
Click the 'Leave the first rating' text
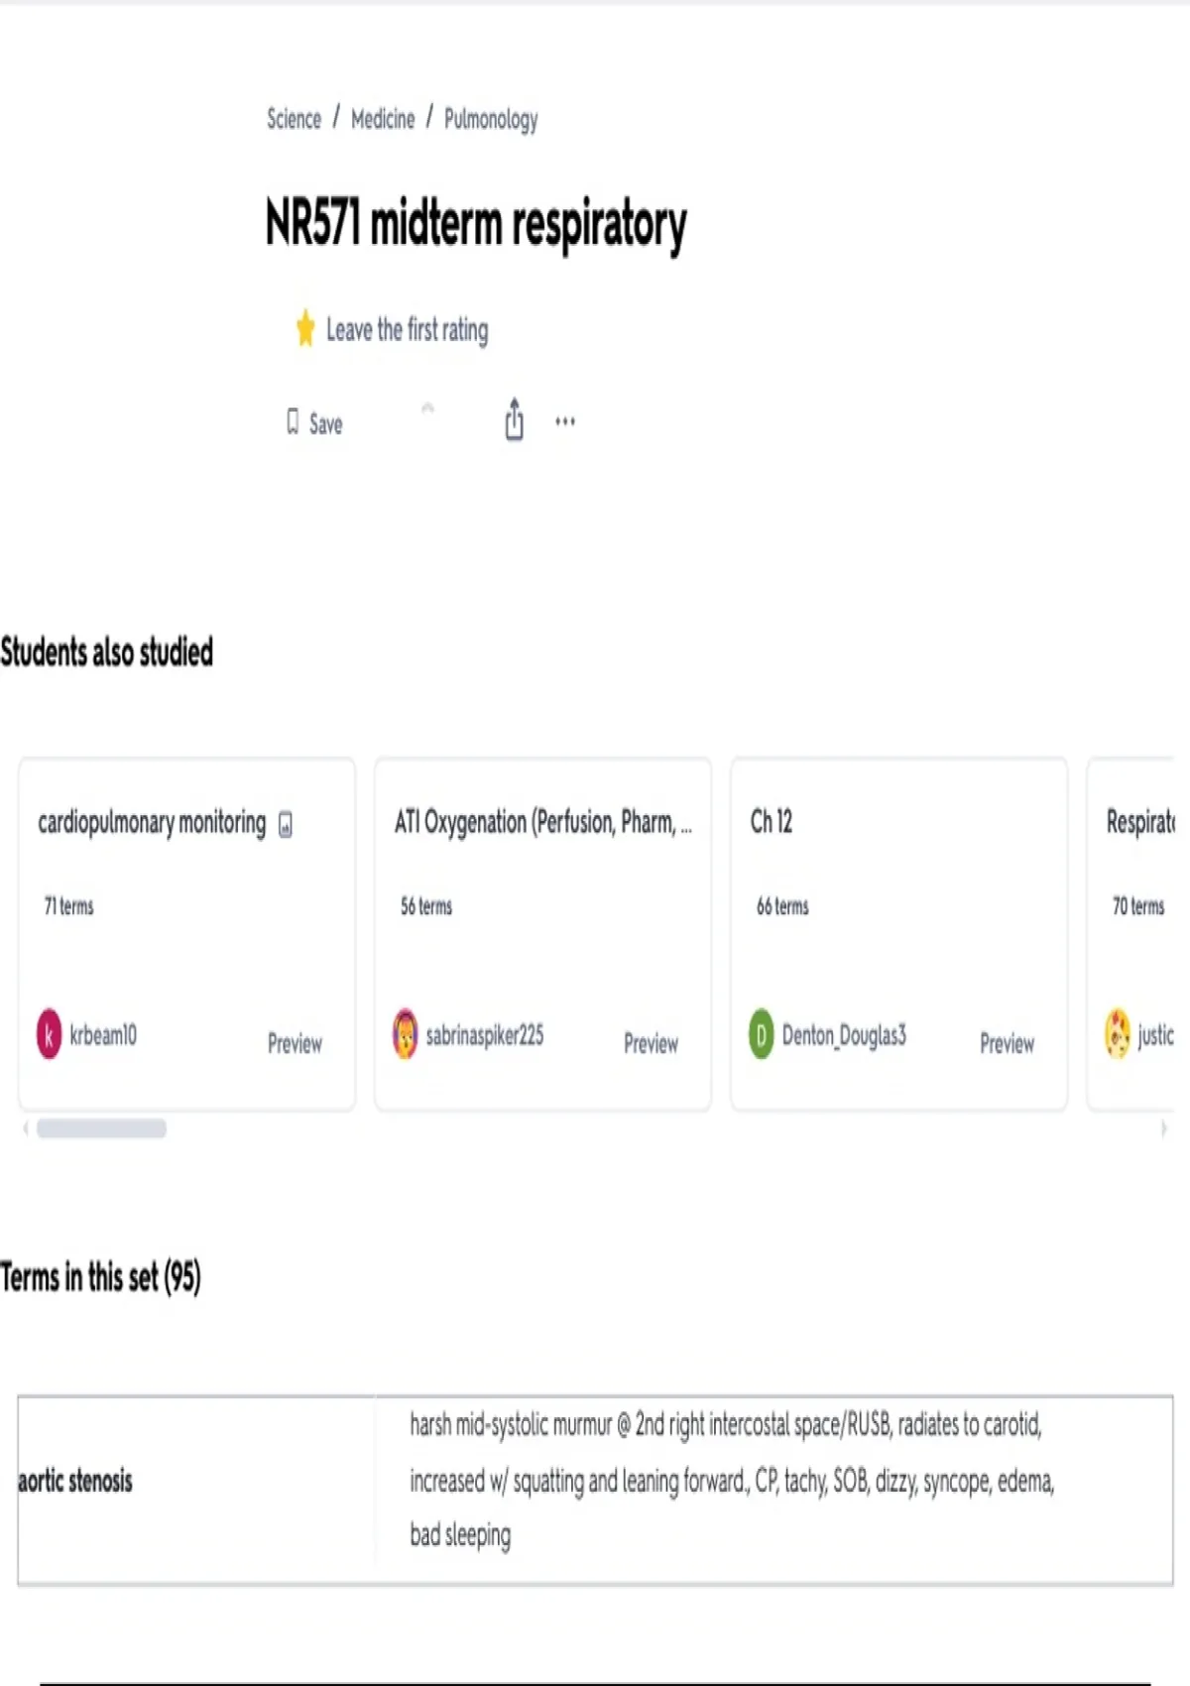407,329
